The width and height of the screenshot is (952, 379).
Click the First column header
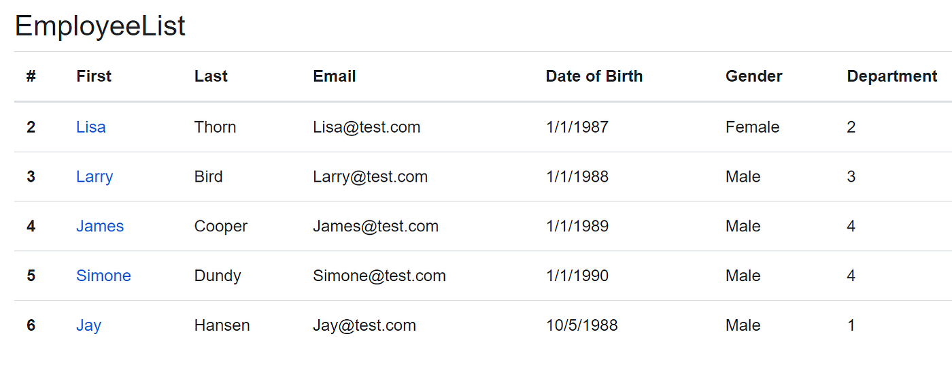[94, 76]
